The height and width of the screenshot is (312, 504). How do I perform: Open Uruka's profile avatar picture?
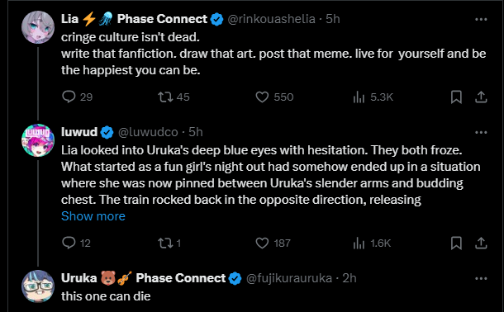click(38, 286)
